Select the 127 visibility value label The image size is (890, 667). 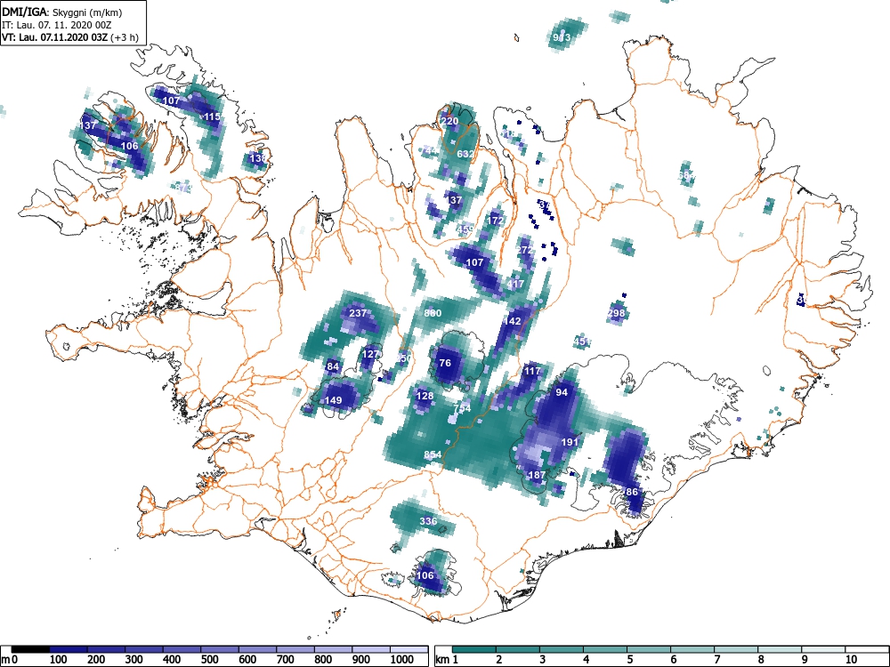click(370, 355)
